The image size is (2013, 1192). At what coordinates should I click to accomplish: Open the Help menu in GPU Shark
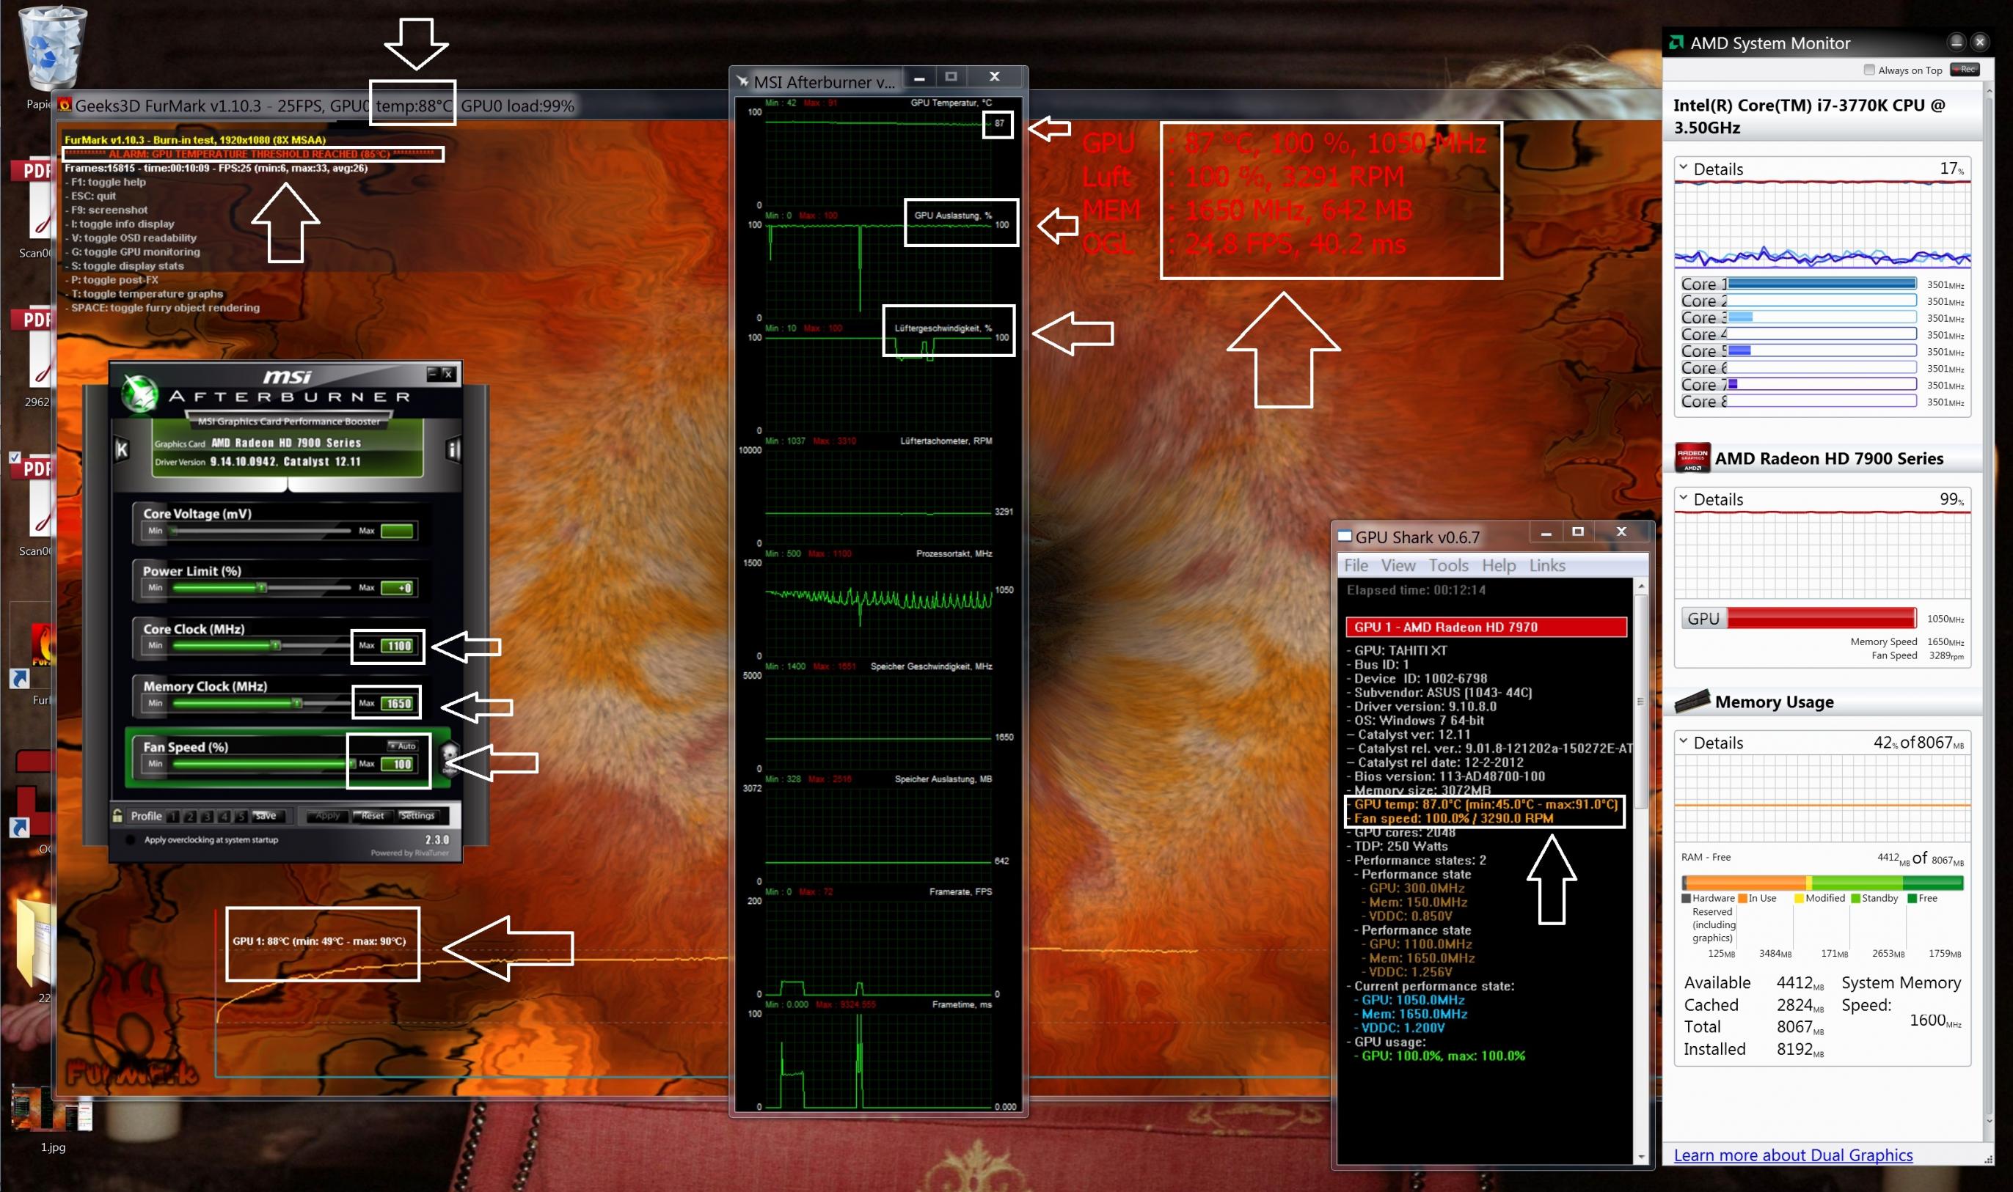pos(1499,565)
